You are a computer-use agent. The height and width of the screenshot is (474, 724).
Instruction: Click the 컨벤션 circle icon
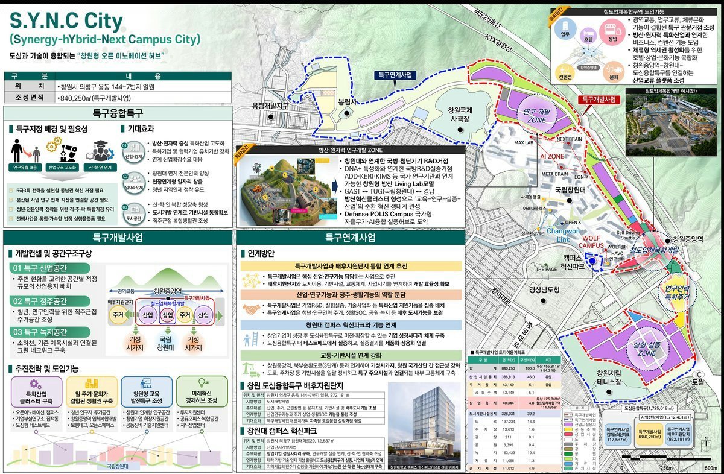pyautogui.click(x=564, y=73)
